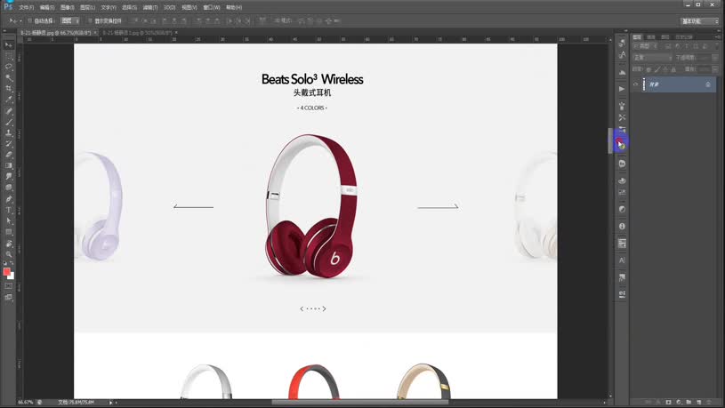Open the Image menu
Image resolution: width=725 pixels, height=408 pixels.
[67, 7]
